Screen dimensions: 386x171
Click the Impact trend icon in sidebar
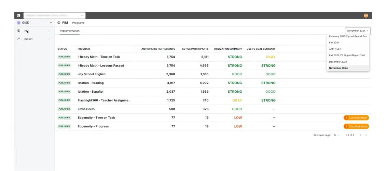click(18, 39)
